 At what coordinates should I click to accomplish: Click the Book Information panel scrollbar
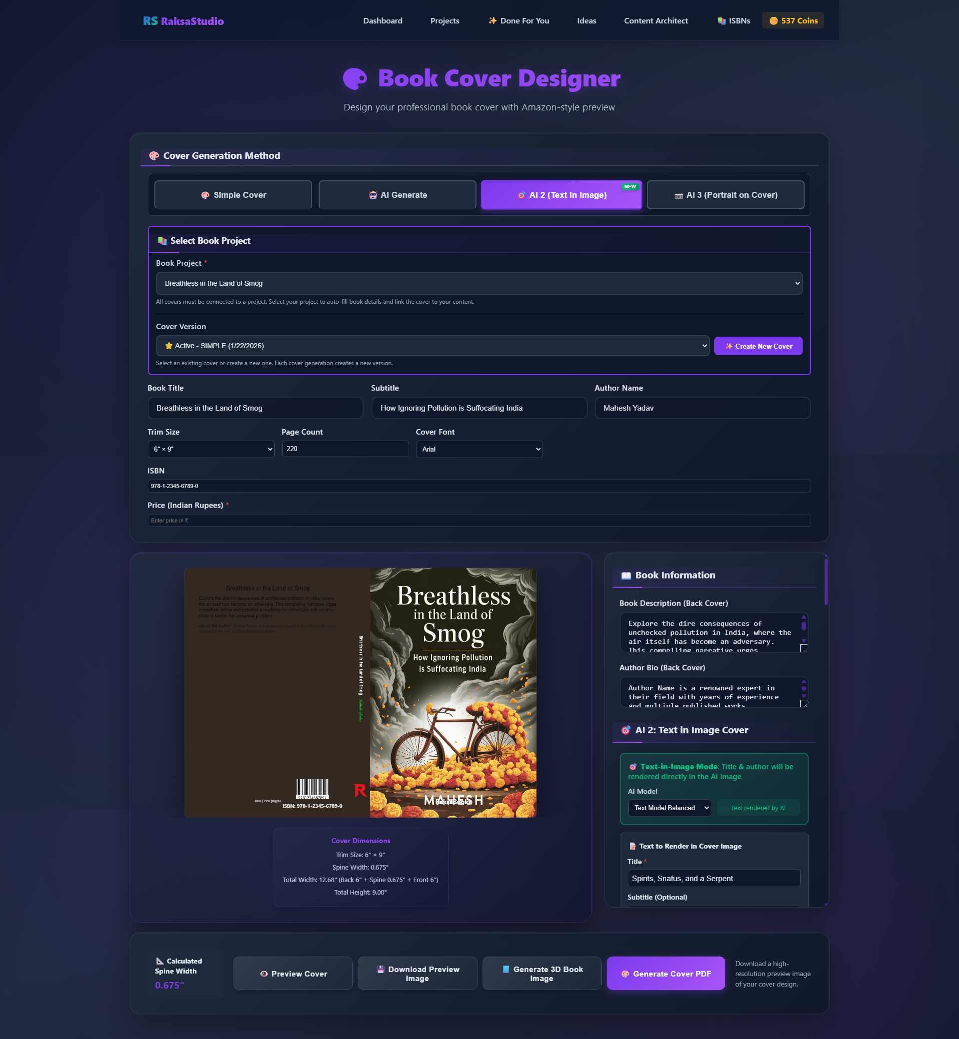825,581
